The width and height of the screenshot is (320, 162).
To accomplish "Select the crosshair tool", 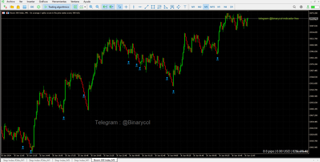I will pos(126,7).
